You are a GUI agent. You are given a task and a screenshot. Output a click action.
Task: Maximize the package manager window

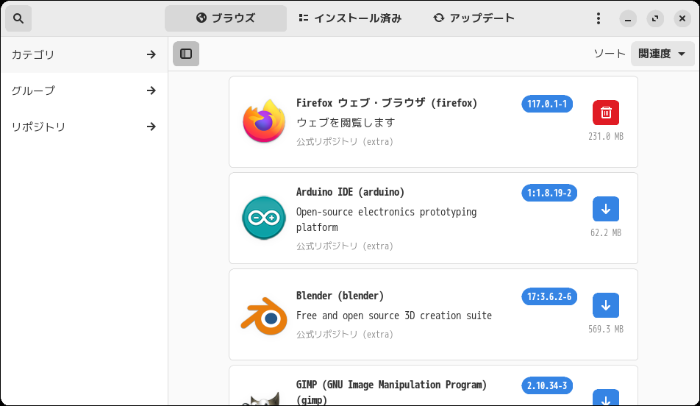click(655, 19)
